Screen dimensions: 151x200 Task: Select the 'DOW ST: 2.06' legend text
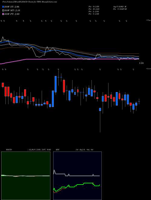[12, 7]
